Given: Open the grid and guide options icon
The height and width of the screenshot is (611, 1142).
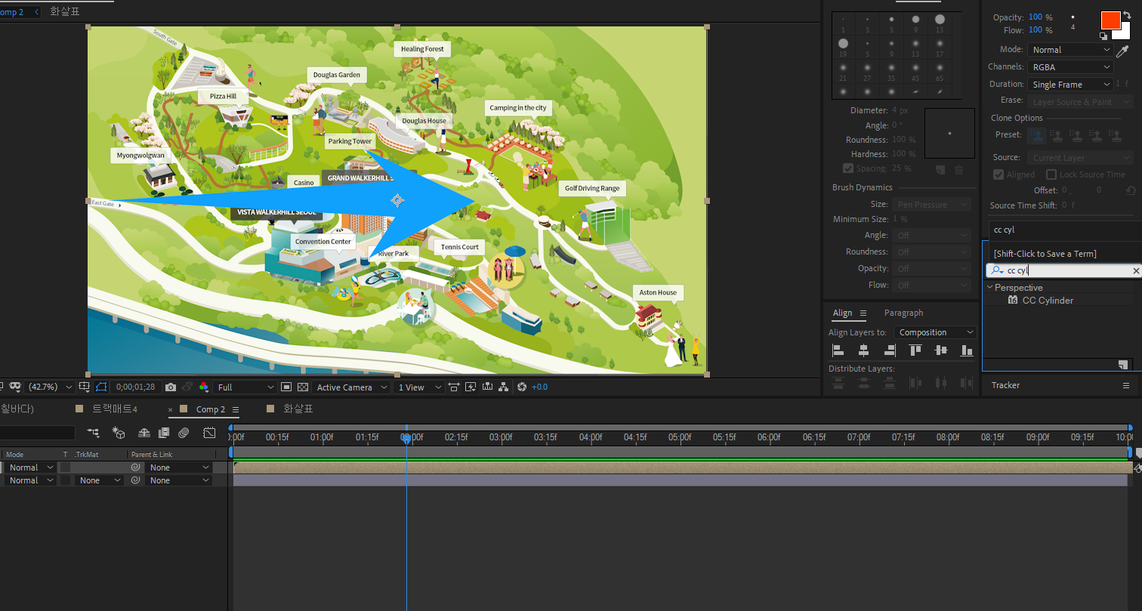Looking at the screenshot, I should tap(84, 387).
